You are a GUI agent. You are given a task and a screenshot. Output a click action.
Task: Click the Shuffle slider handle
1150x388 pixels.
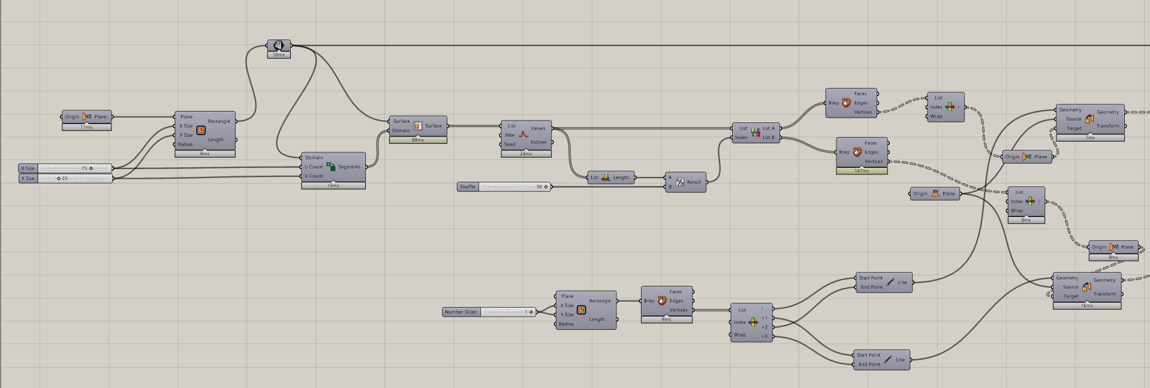pyautogui.click(x=546, y=187)
